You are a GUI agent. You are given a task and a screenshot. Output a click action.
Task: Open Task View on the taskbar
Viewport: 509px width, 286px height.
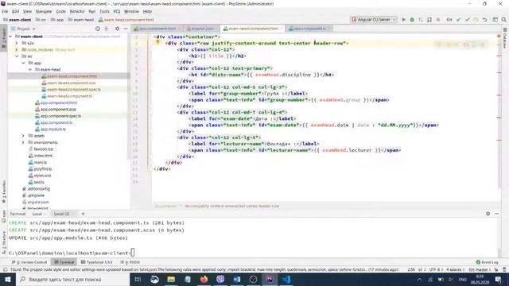tap(138, 279)
